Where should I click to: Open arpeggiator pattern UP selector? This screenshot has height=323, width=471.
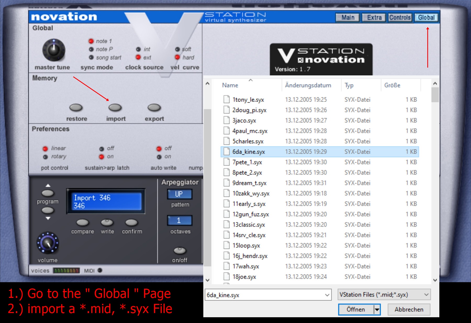[180, 194]
